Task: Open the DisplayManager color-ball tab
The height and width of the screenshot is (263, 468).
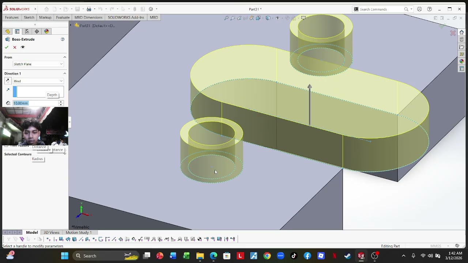Action: point(46,31)
